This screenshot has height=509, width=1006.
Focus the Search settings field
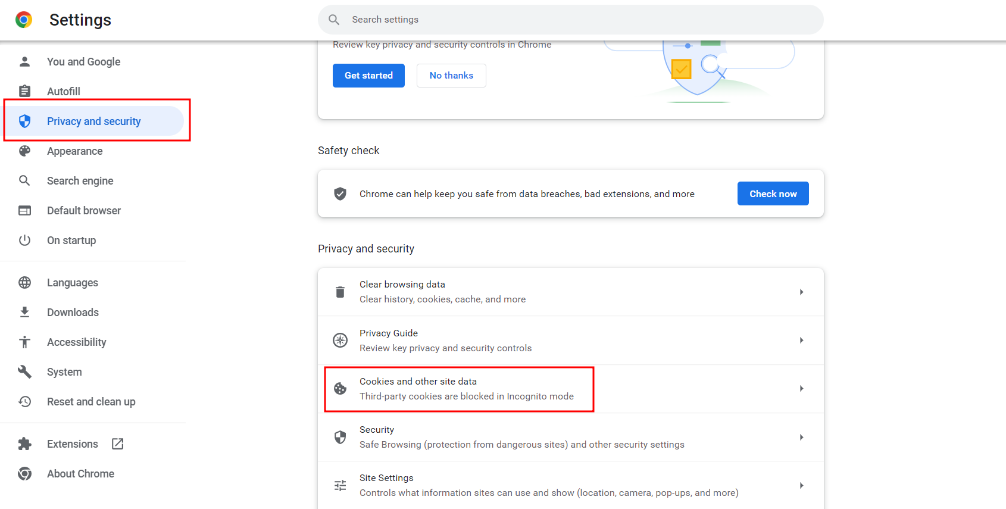[571, 20]
